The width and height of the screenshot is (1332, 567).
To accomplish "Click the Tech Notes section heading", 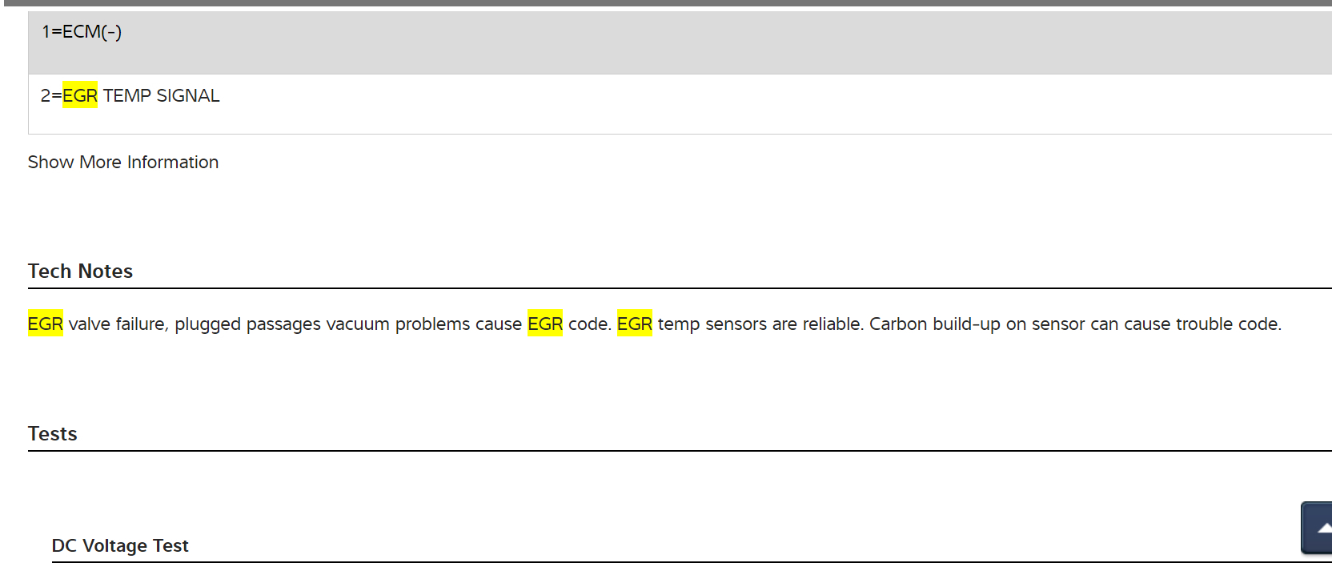I will coord(81,271).
